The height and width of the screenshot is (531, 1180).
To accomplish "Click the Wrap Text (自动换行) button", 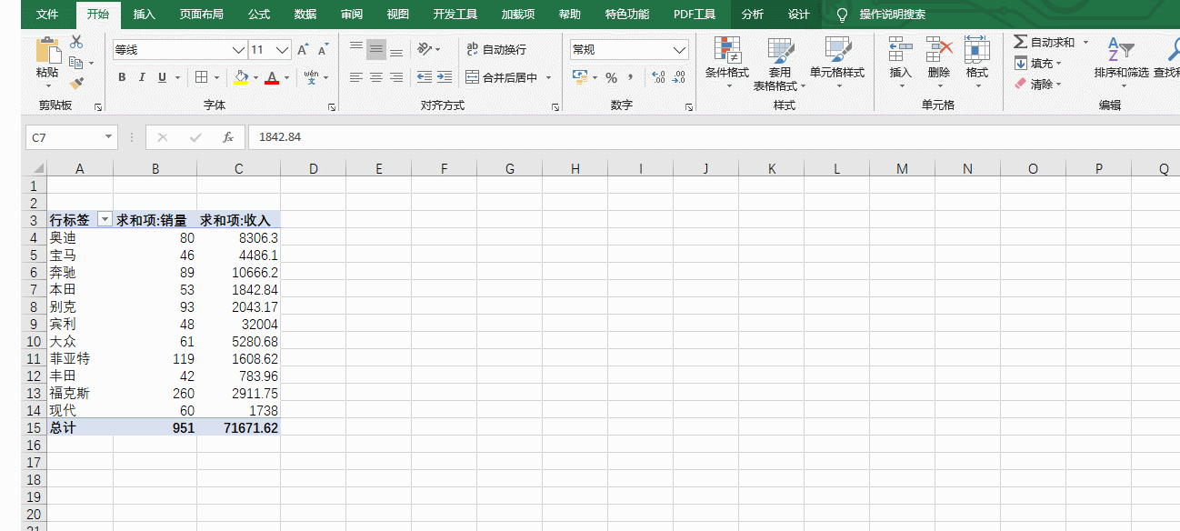I will click(496, 49).
